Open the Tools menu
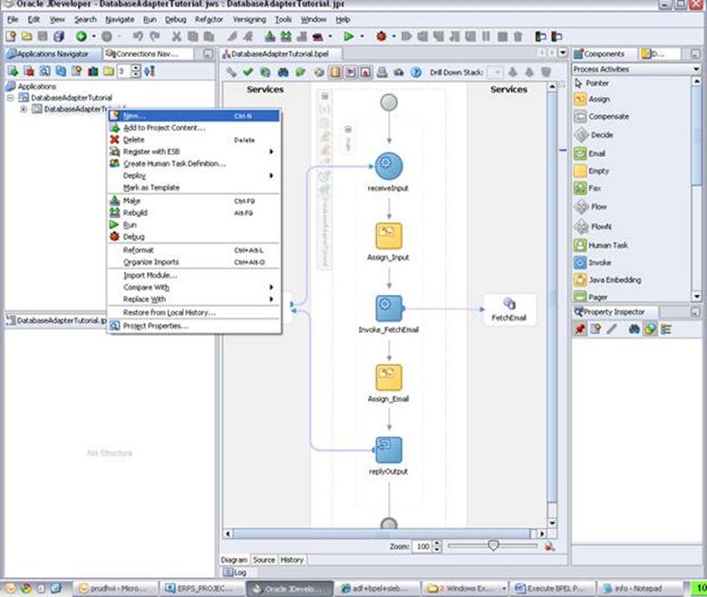This screenshot has height=597, width=707. point(283,19)
